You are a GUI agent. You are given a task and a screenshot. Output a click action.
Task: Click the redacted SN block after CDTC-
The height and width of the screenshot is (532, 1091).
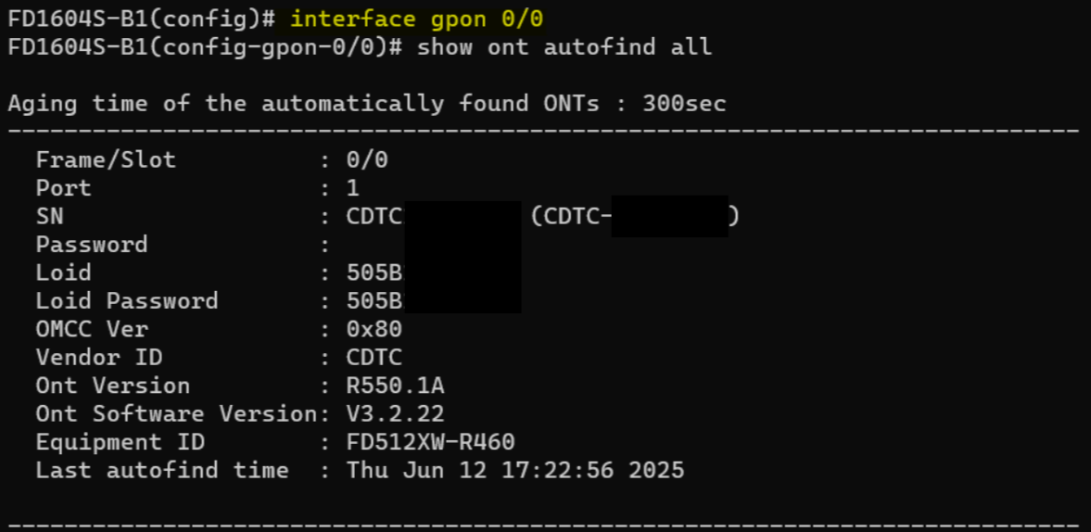coord(669,217)
